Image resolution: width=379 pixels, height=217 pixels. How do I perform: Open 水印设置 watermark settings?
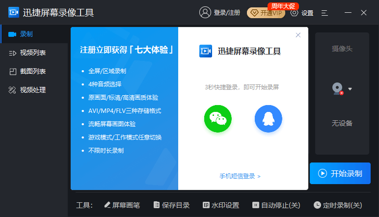(221, 205)
